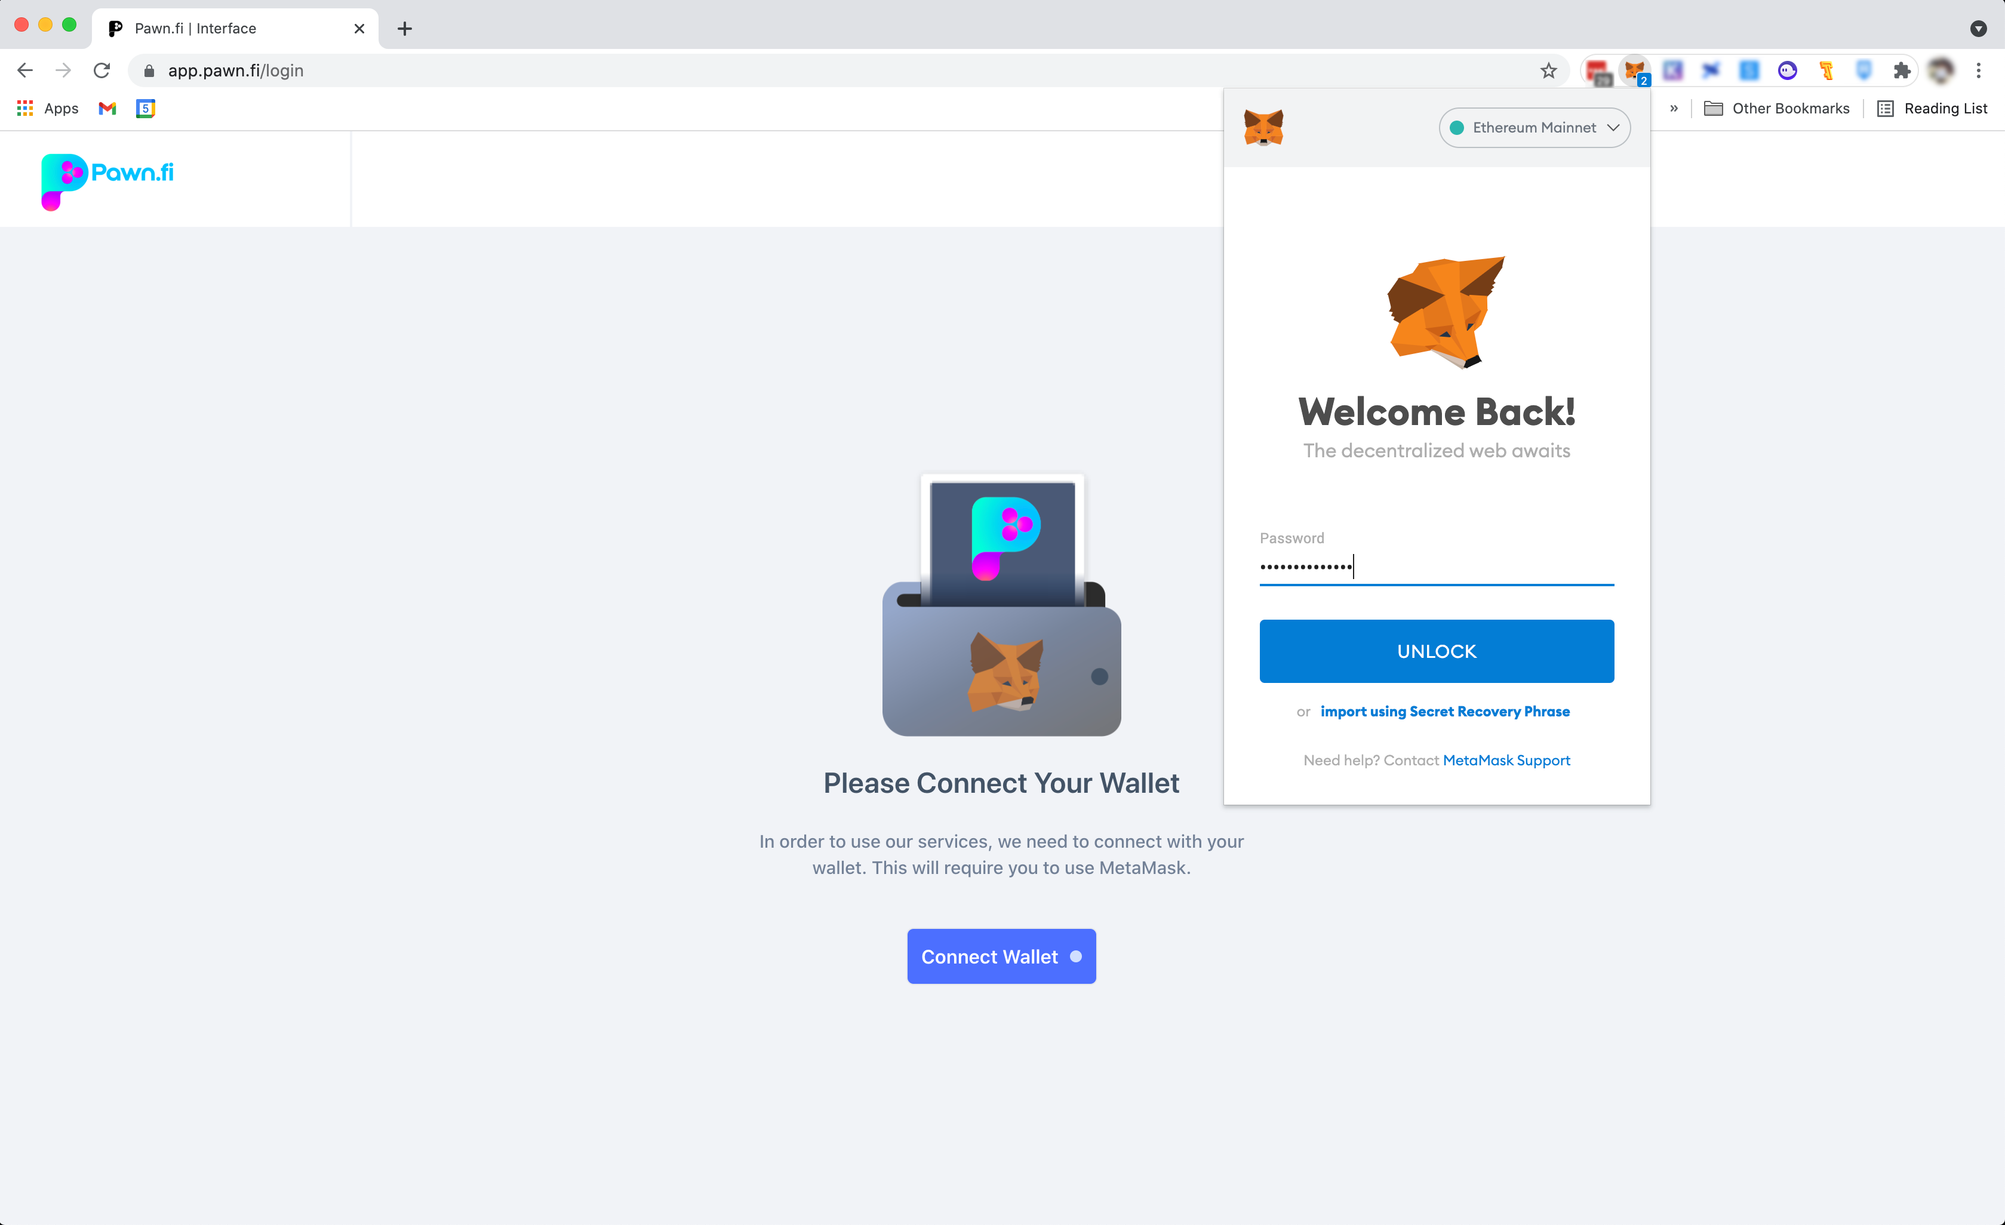
Task: Open the Phantom ghost extension icon
Action: point(1787,71)
